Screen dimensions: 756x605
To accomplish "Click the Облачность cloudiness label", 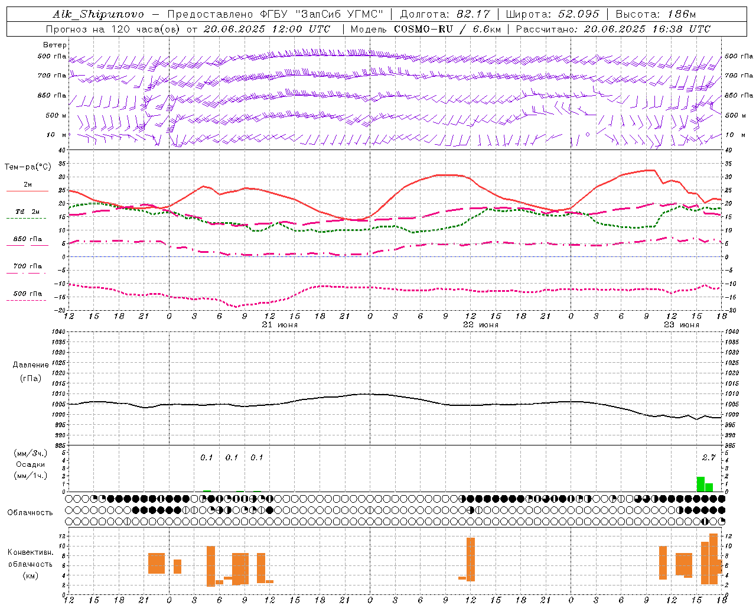I will click(30, 513).
